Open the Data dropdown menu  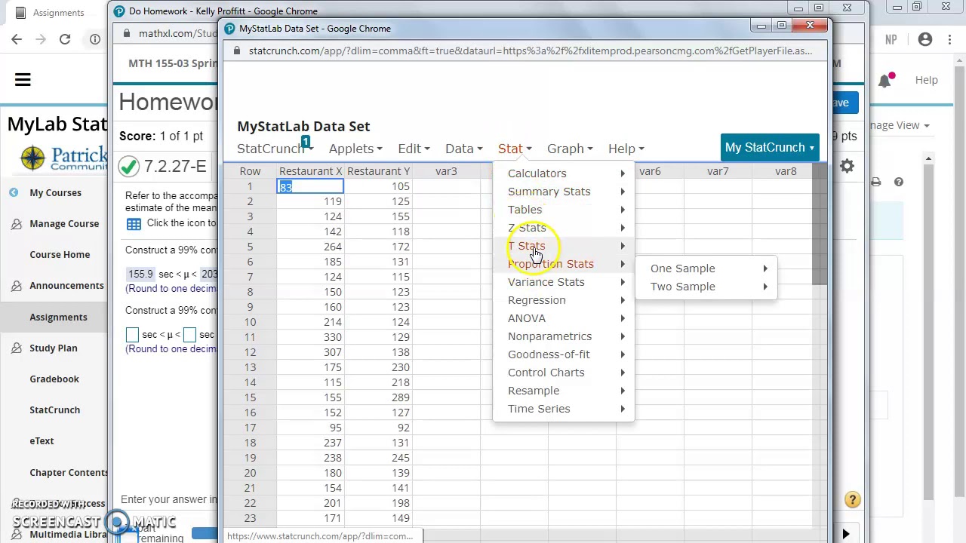[463, 149]
